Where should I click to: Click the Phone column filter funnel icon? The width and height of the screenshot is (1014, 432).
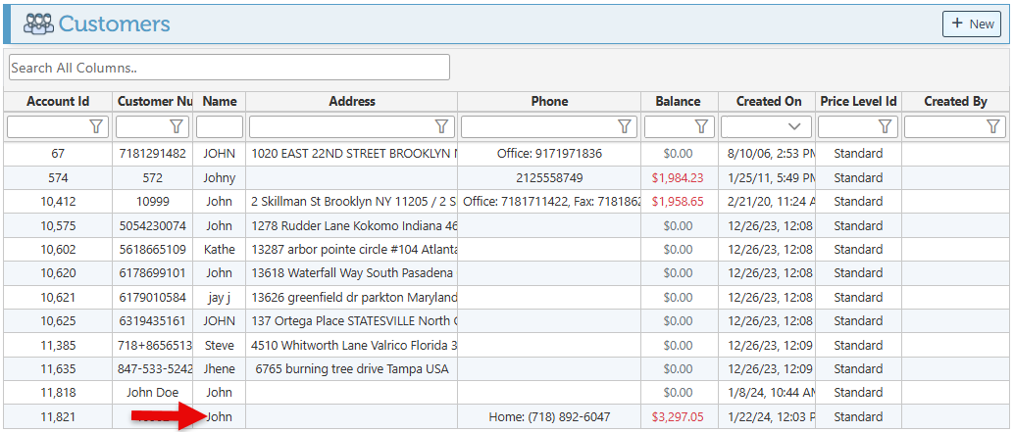625,126
